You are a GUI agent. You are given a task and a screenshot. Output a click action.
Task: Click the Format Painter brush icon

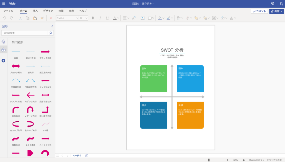(42, 18)
